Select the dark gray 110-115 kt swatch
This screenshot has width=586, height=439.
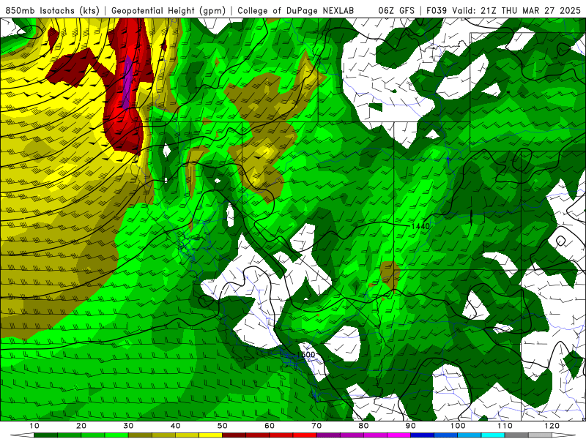point(516,435)
